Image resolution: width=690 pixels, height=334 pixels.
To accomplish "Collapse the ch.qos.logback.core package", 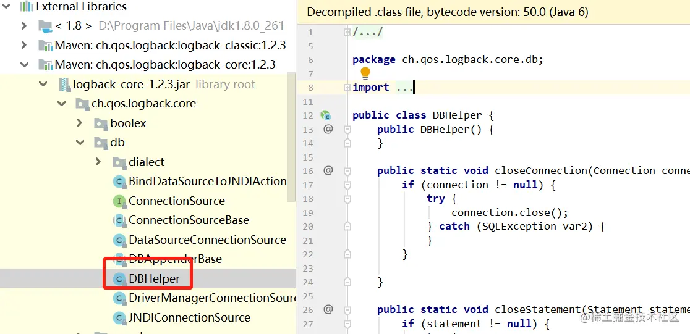I will coord(61,103).
